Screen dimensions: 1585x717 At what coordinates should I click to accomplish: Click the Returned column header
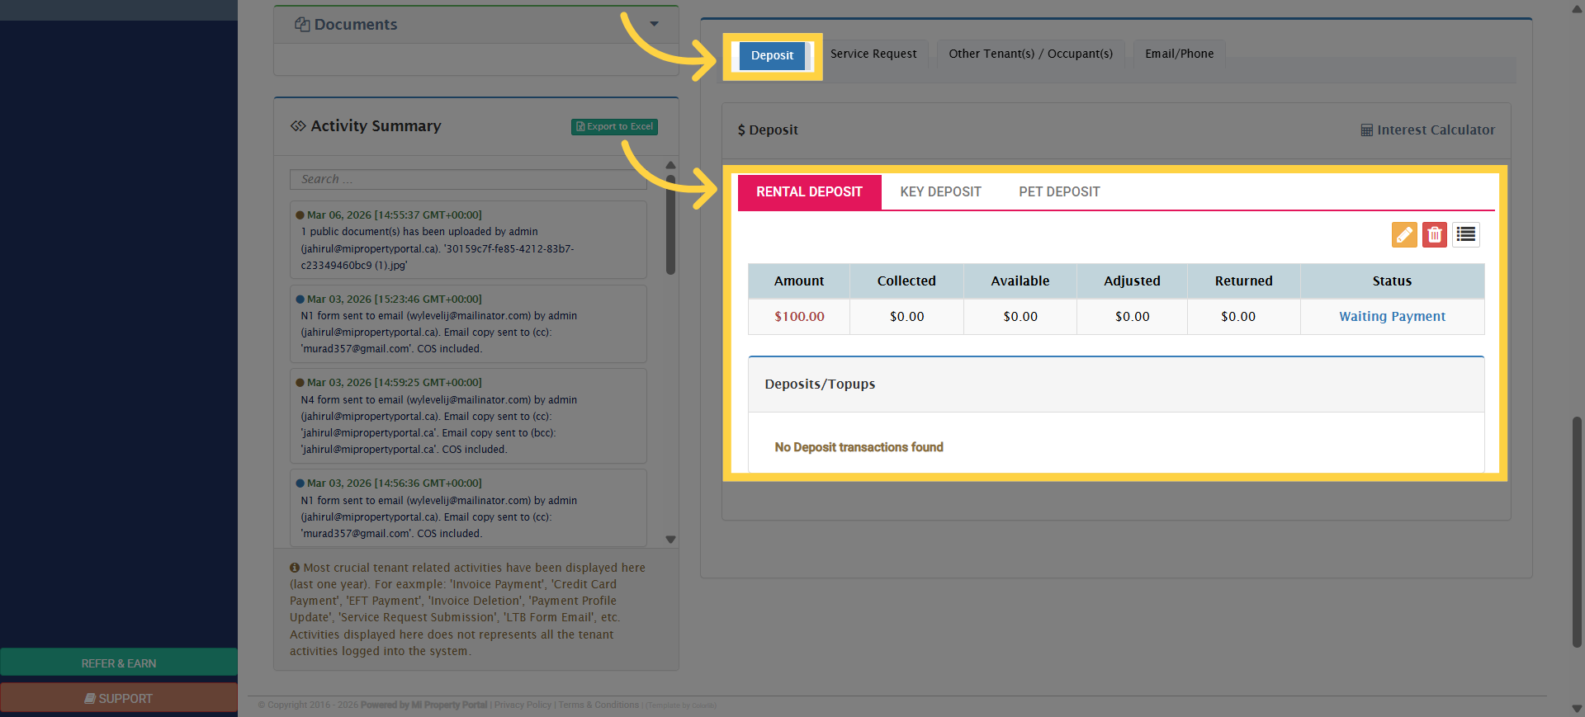pos(1243,281)
